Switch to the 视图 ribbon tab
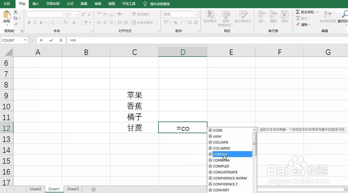348x193 pixels. click(111, 4)
